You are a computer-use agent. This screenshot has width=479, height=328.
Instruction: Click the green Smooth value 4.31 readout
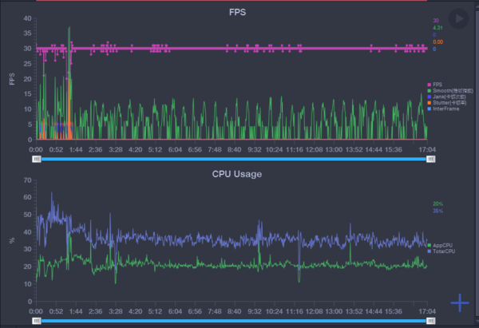pyautogui.click(x=437, y=28)
